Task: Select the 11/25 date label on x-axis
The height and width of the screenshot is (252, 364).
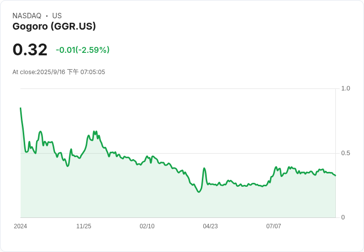Action: 84,226
